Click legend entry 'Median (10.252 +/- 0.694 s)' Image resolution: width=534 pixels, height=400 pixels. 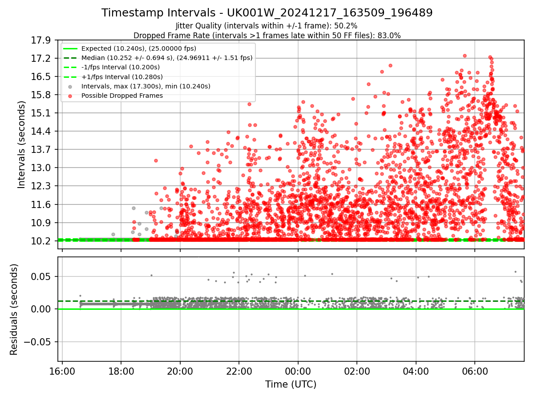click(167, 58)
